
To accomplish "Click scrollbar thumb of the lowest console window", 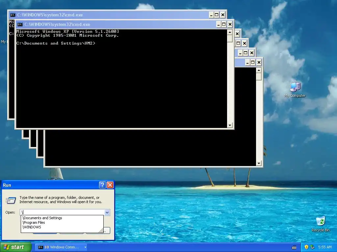I will [259, 77].
